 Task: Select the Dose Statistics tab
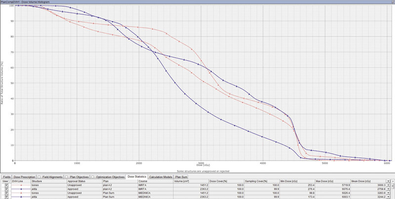click(137, 177)
